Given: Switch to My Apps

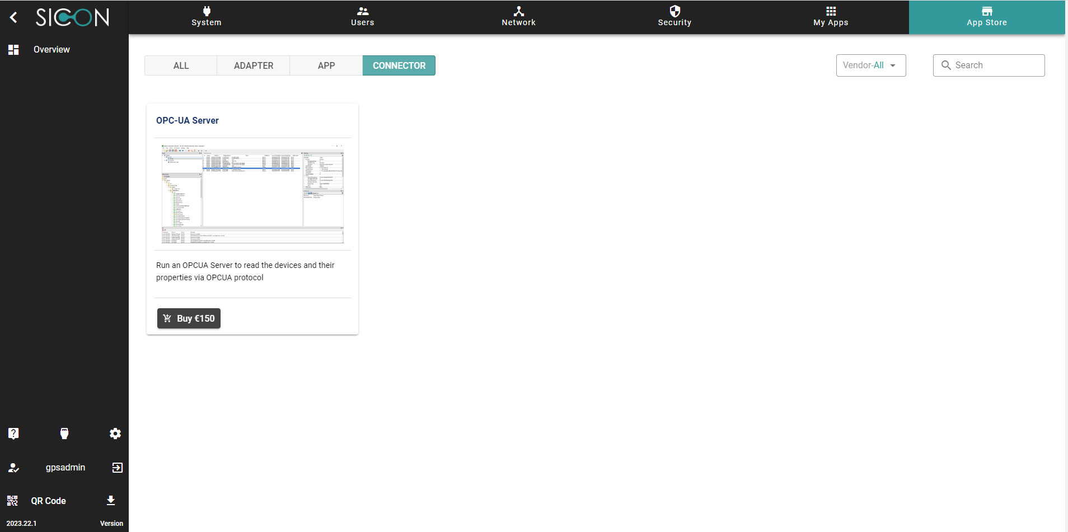Looking at the screenshot, I should tap(831, 17).
